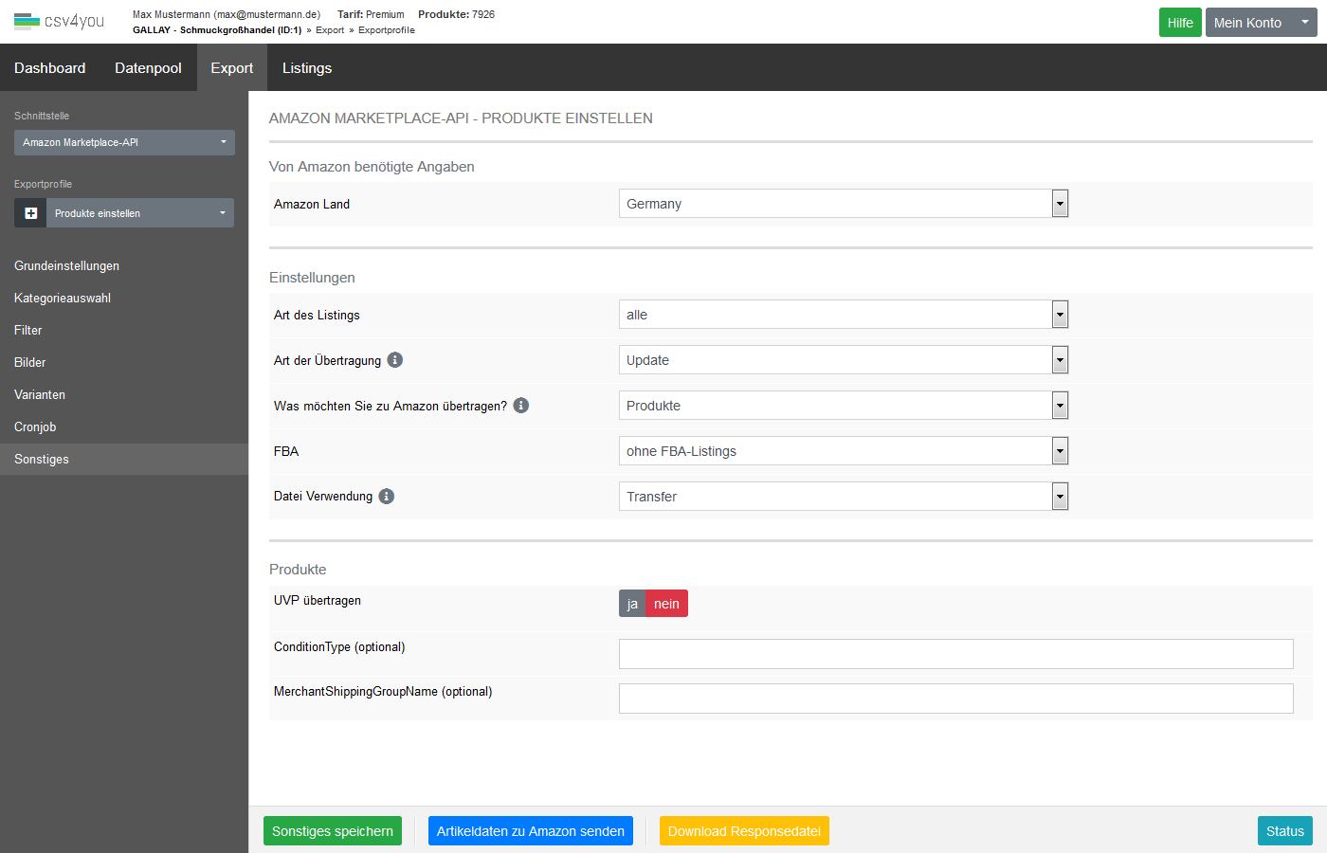Click the plus icon beside Produkte einstellen

30,213
